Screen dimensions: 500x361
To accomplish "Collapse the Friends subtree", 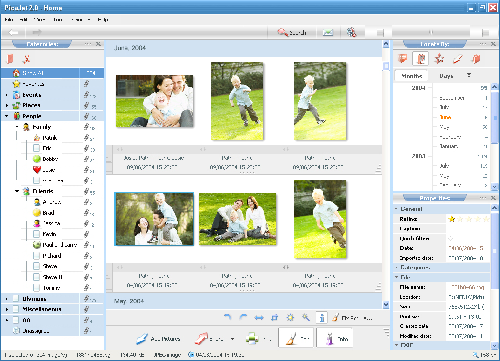I will 17,191.
